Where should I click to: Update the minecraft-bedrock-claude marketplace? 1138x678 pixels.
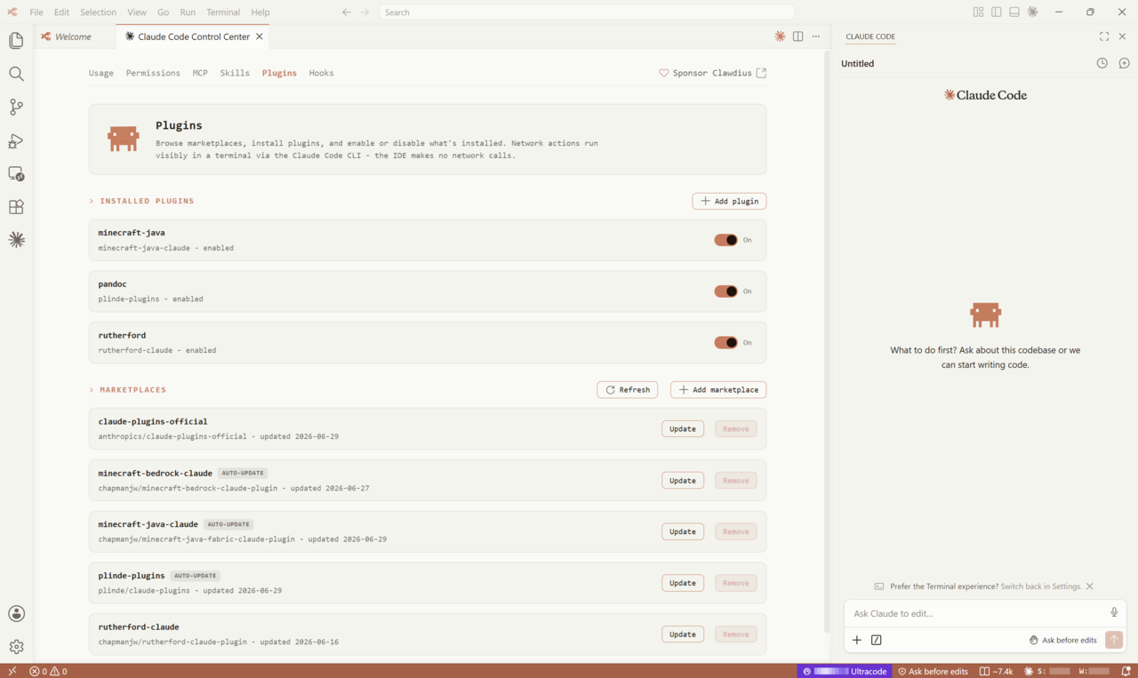[683, 481]
